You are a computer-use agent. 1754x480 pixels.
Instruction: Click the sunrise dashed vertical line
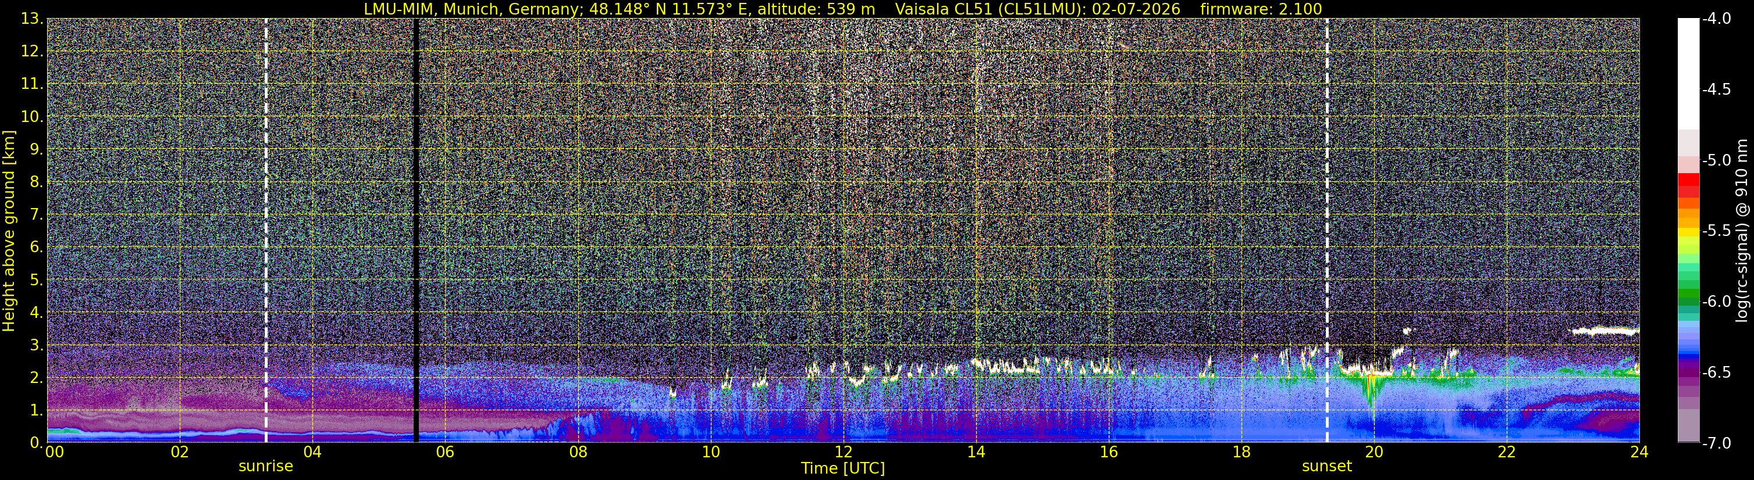point(265,230)
